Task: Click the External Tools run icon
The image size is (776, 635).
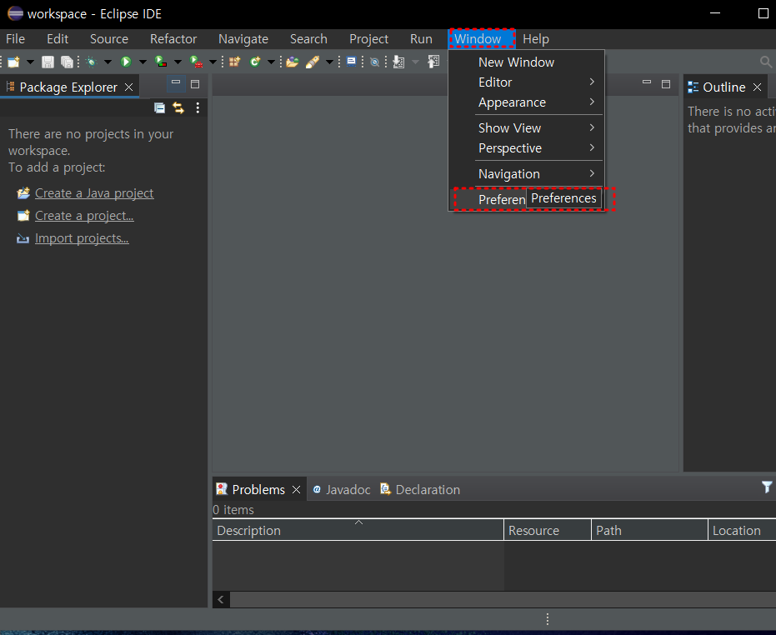Action: 197,62
